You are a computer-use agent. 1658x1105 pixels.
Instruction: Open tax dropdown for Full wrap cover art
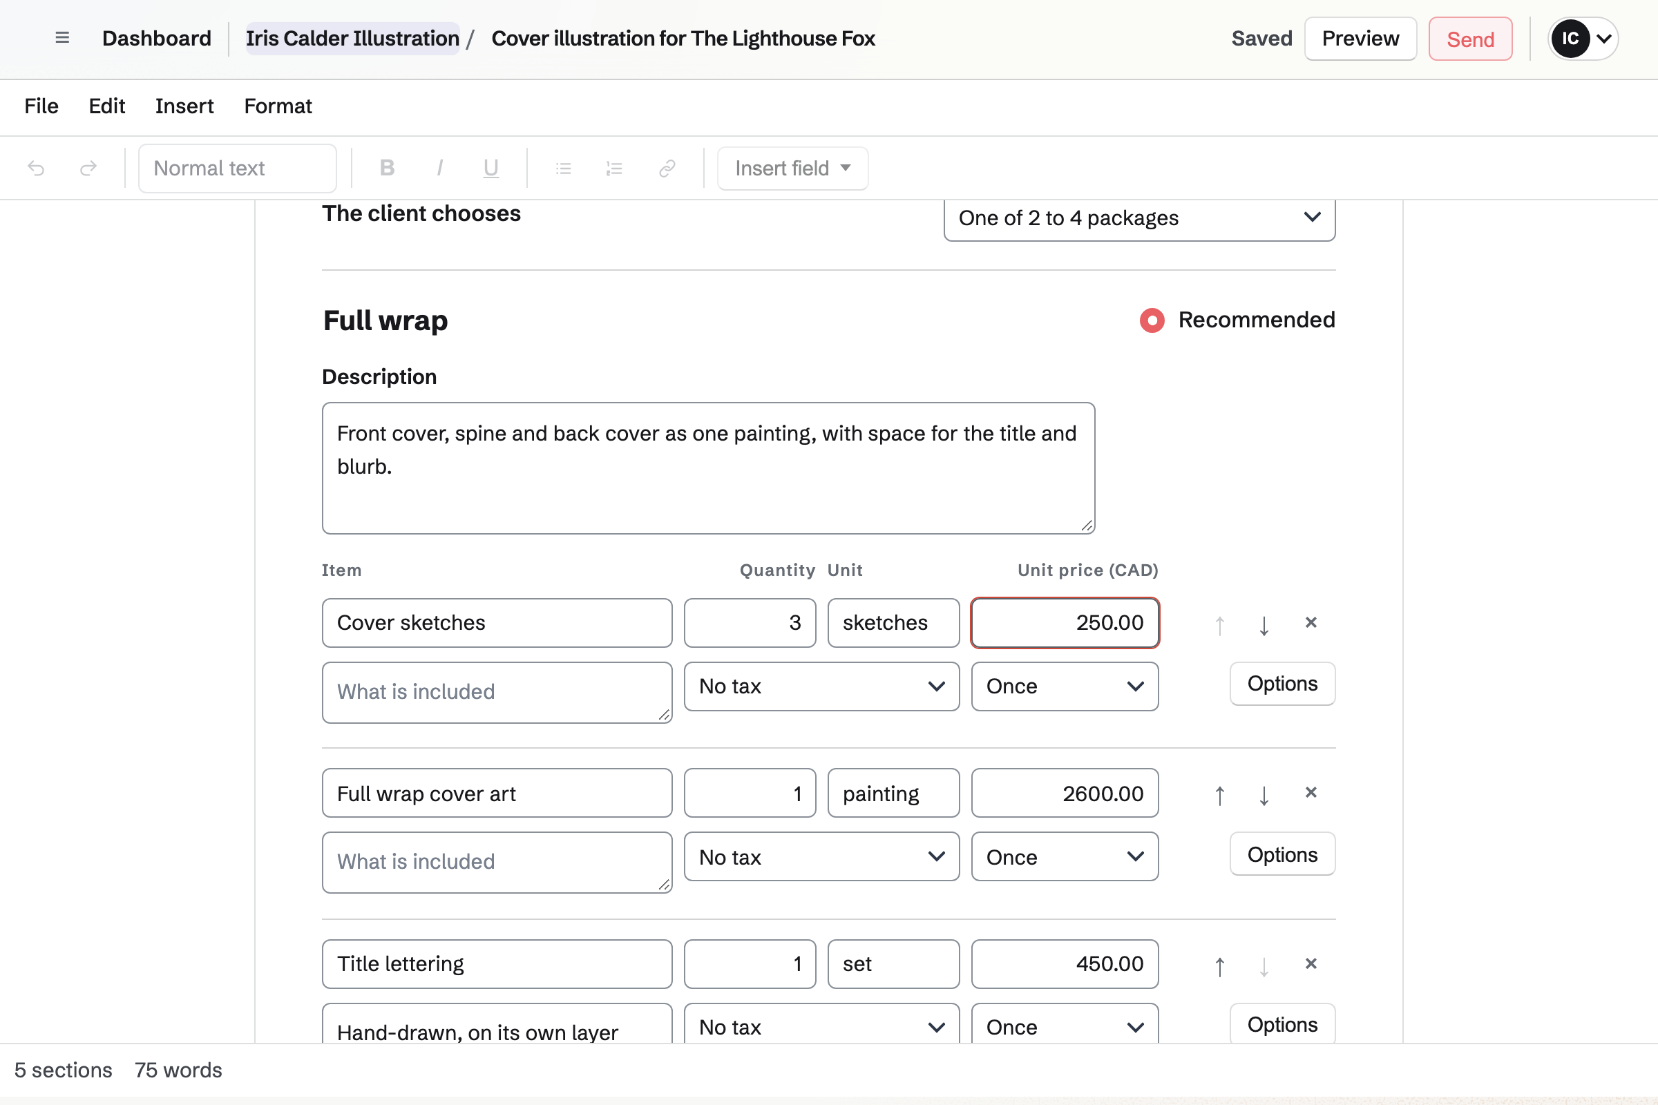[x=821, y=857]
